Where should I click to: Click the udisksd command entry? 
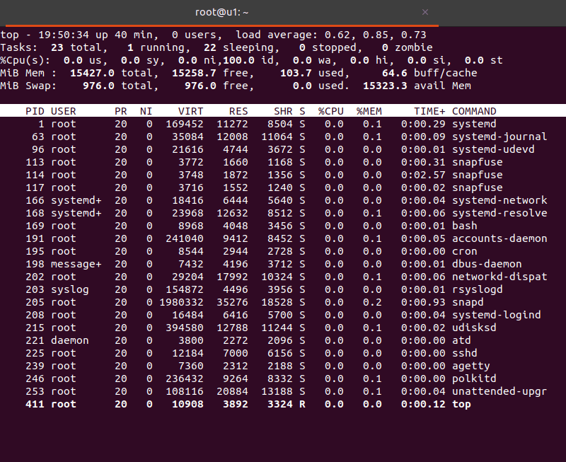click(x=474, y=328)
